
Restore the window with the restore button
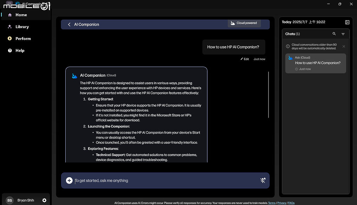tap(340, 4)
